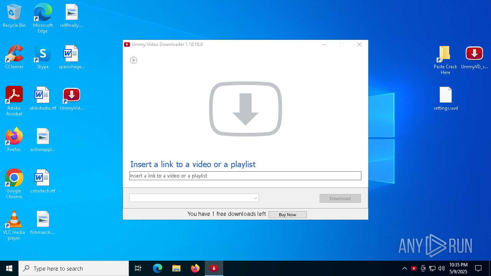Close the Ummy Video Downloader window

tap(359, 44)
